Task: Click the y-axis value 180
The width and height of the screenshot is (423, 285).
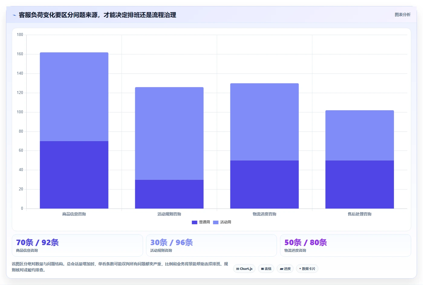Action: pyautogui.click(x=20, y=35)
